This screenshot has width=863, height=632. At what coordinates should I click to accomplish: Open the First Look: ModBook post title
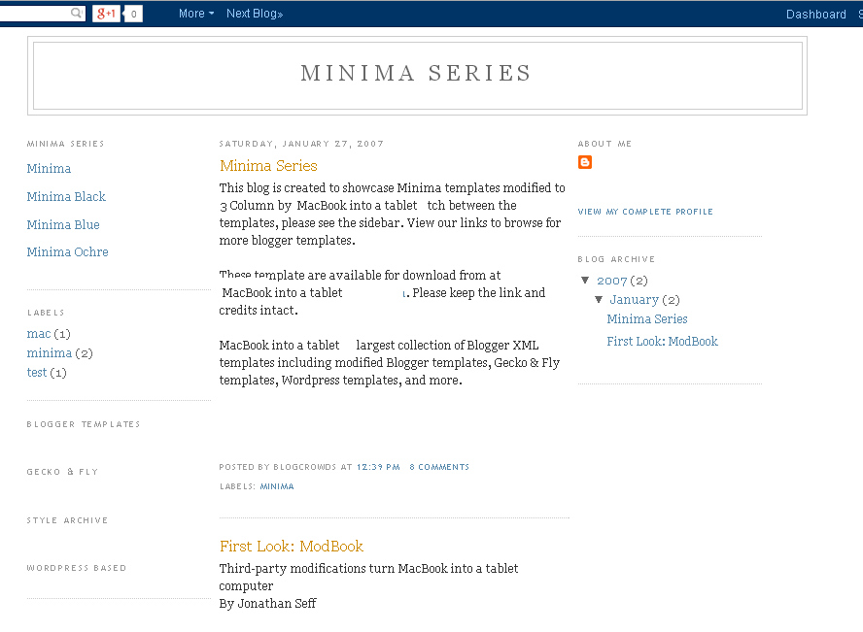click(292, 547)
